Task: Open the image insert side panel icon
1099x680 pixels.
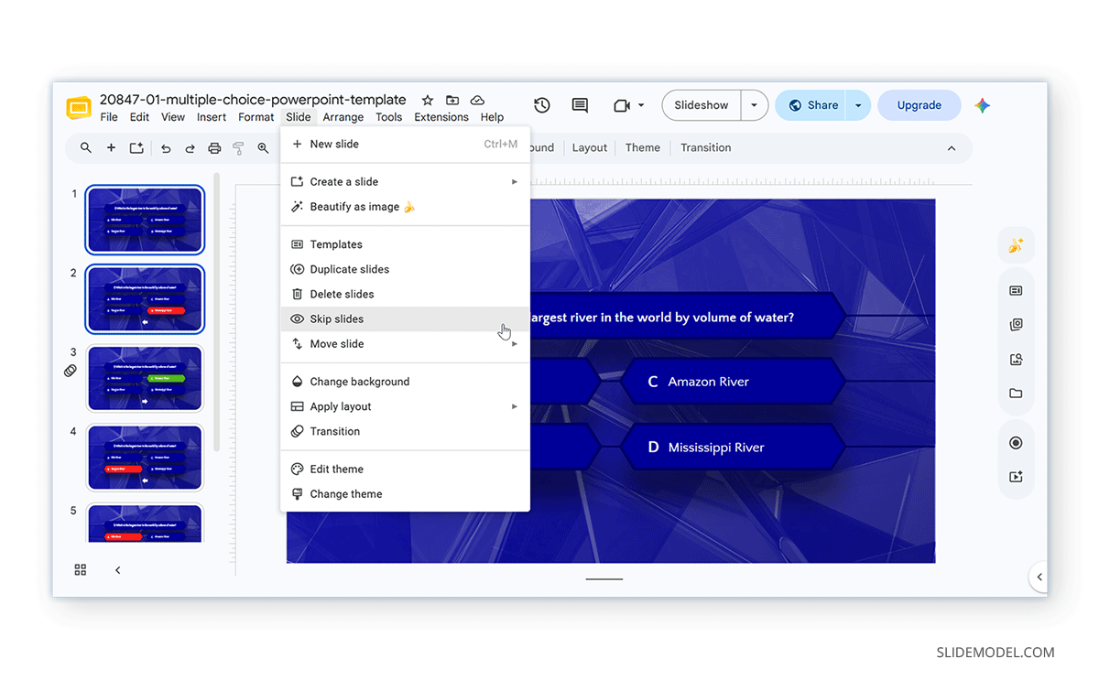Action: 1016,360
